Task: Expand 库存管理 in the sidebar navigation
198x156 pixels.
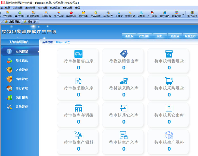Action: click(x=21, y=88)
